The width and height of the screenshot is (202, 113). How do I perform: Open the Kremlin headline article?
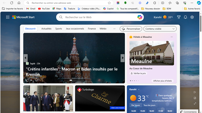click(72, 72)
